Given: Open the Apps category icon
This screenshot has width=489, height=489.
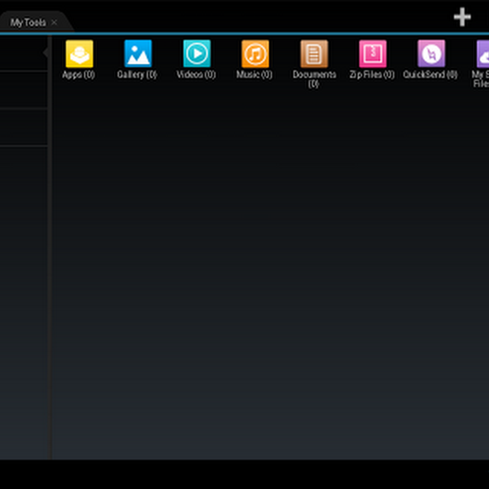Looking at the screenshot, I should click(79, 54).
